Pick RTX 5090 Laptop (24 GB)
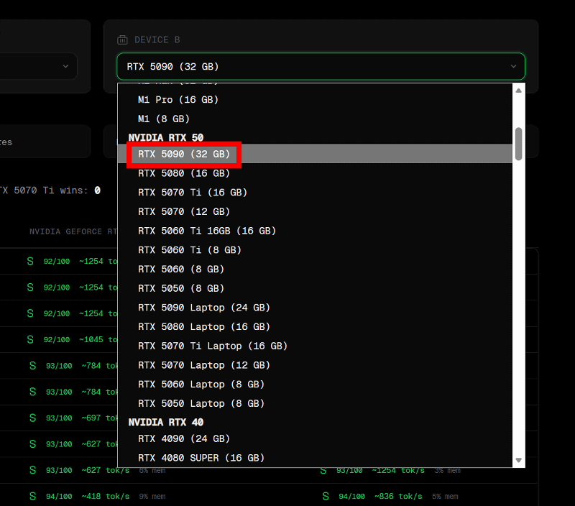The width and height of the screenshot is (575, 506). [204, 308]
